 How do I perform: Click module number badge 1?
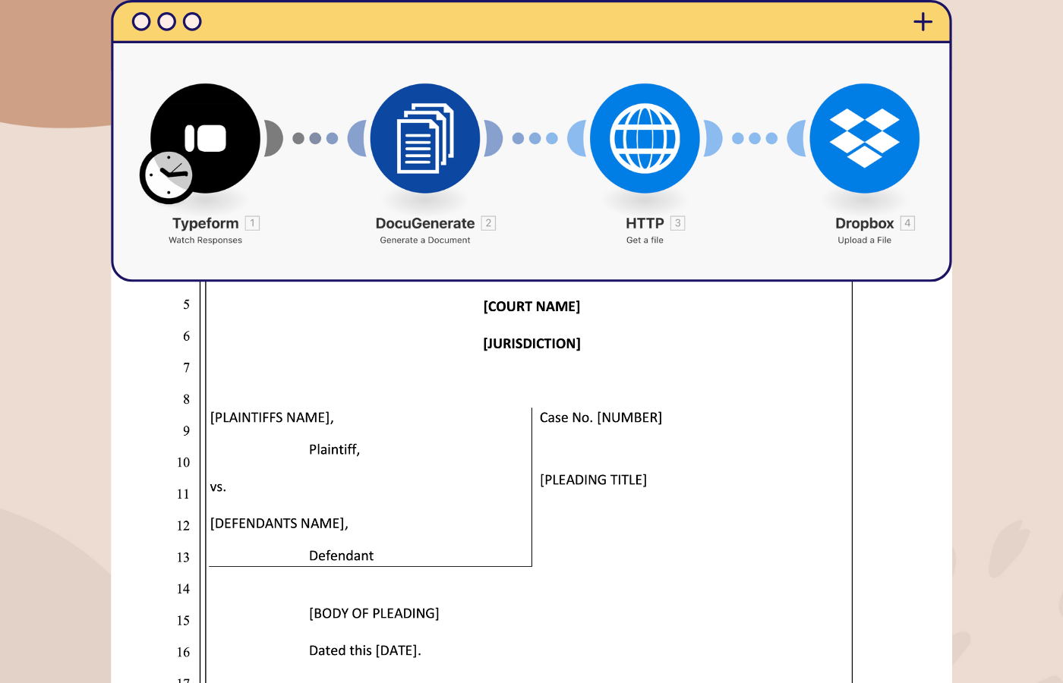click(x=253, y=223)
